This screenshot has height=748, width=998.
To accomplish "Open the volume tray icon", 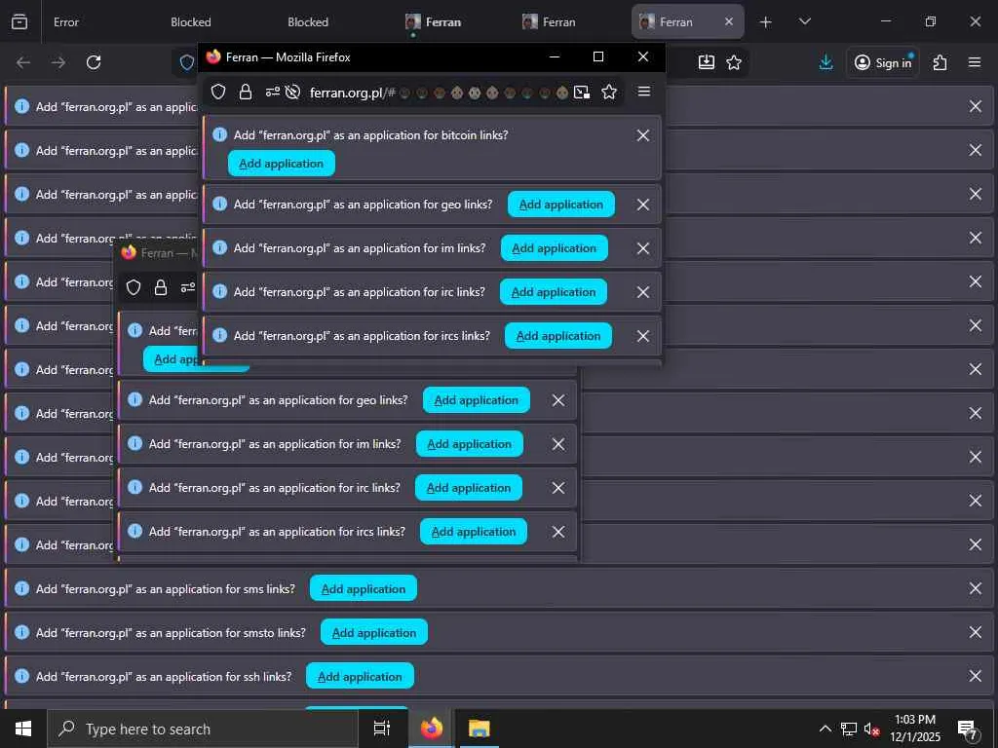I will click(x=871, y=729).
